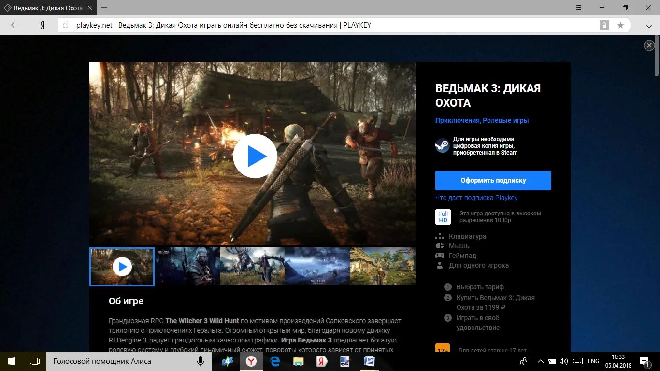Click the Full HD badge icon

[443, 217]
